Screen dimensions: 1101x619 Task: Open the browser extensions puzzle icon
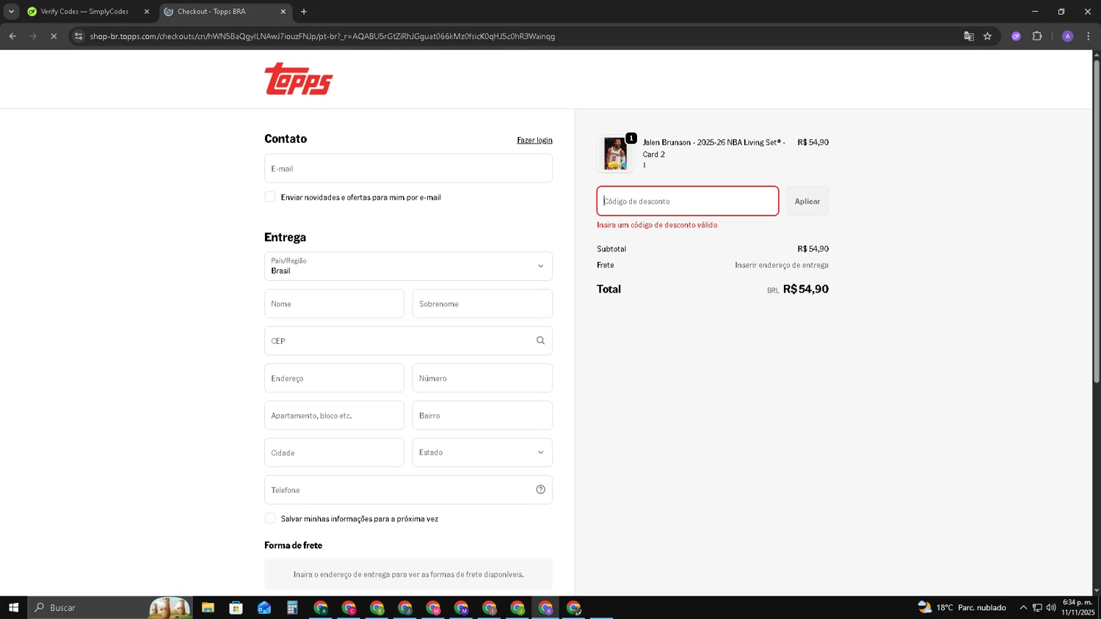tap(1036, 36)
